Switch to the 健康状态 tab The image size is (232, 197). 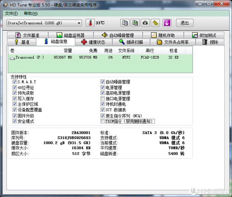pyautogui.click(x=93, y=42)
